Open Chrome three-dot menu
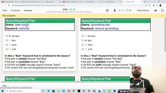 click(164, 5)
